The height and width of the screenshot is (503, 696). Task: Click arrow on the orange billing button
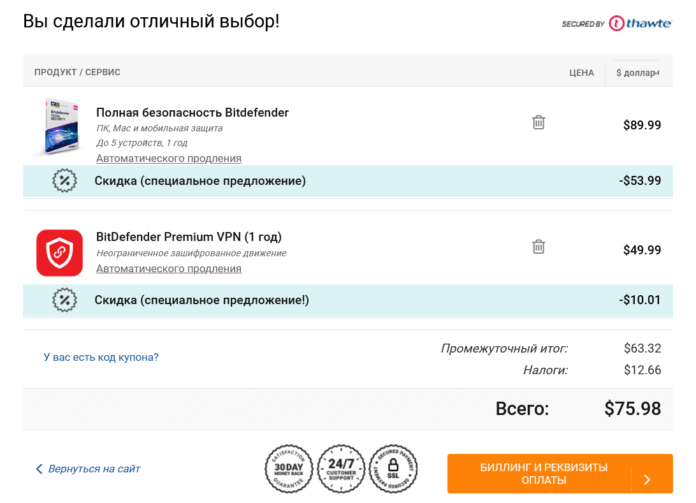647,479
